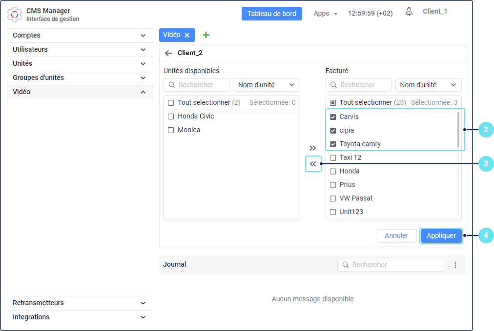494x331 pixels.
Task: Collapse the Vidéo sidebar section
Action: pos(80,92)
